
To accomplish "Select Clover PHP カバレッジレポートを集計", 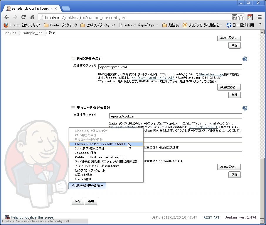I will coord(106,144).
